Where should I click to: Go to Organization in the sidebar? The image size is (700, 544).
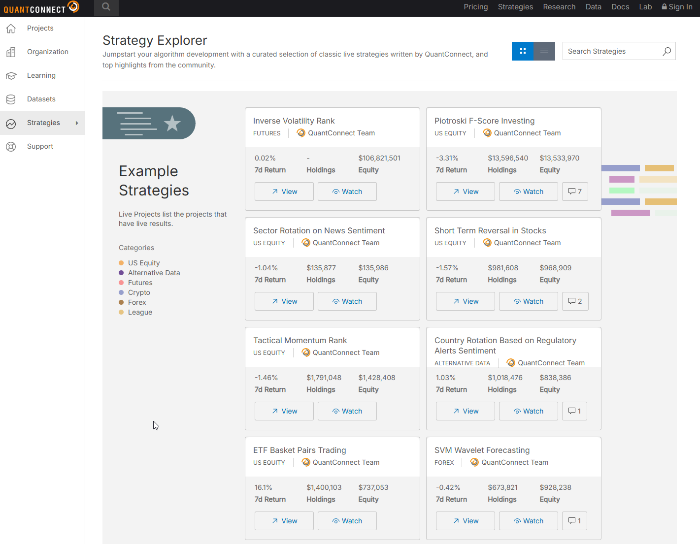tap(47, 52)
